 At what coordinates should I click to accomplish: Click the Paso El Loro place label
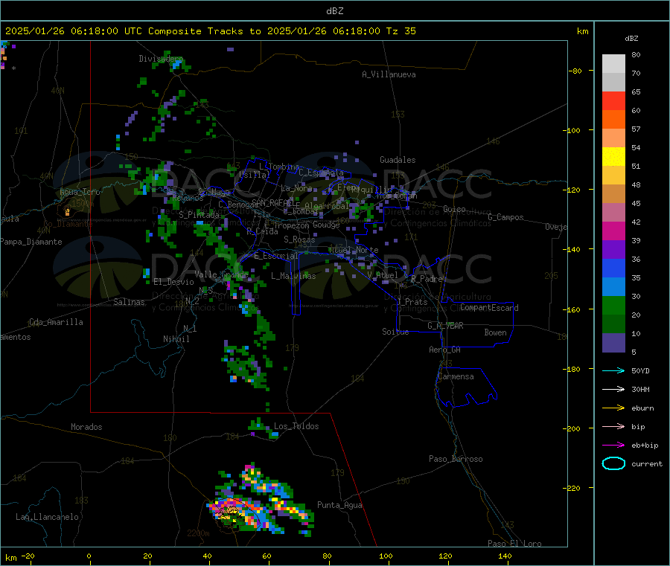(514, 544)
